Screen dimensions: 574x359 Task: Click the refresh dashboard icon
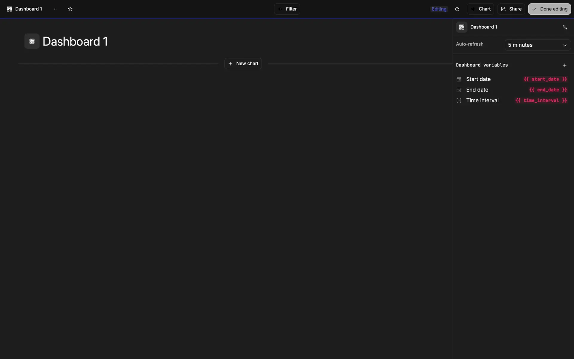[457, 9]
